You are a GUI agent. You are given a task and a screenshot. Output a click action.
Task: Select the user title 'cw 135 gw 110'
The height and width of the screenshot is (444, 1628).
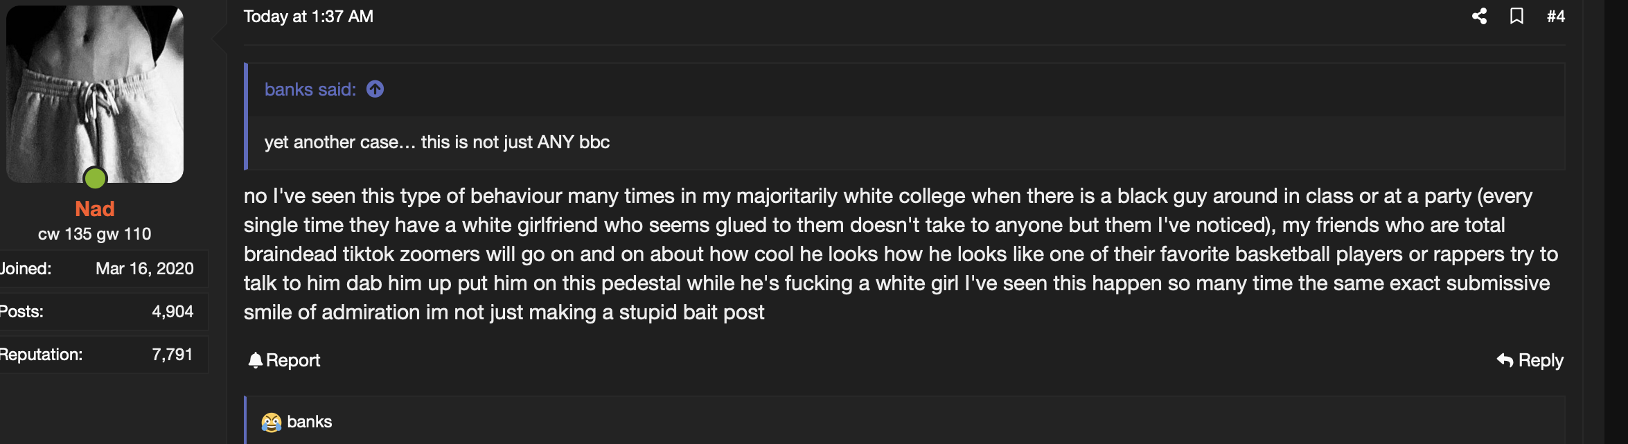pos(95,234)
